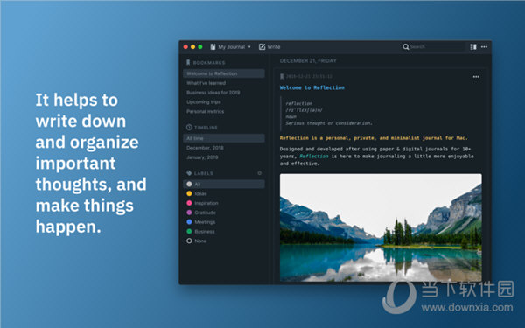Click the mountain lake photo

pyautogui.click(x=381, y=227)
